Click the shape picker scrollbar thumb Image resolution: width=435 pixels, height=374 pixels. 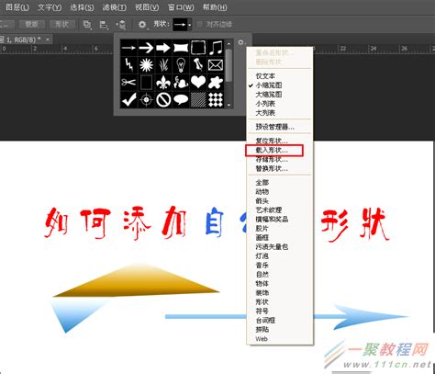(229, 66)
